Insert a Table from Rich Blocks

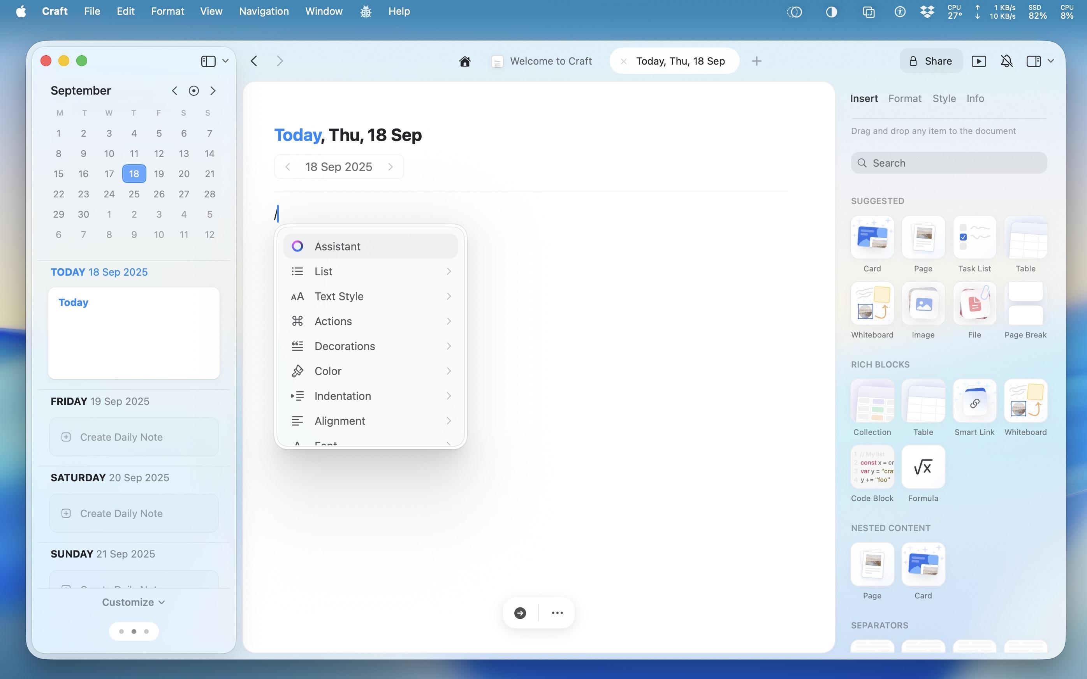(x=923, y=401)
